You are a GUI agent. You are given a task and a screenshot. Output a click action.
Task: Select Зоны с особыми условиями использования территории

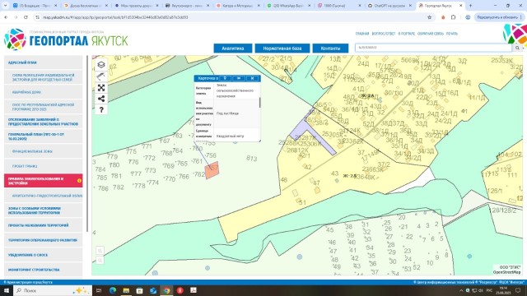(x=43, y=210)
